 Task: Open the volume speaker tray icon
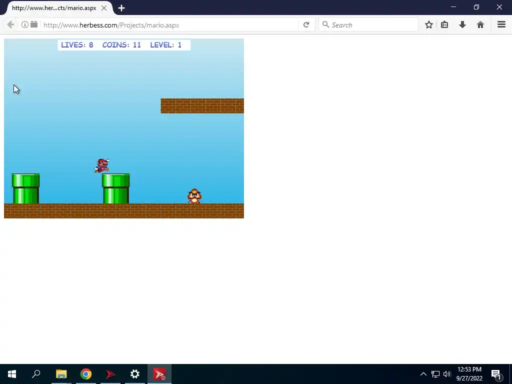coord(447,374)
